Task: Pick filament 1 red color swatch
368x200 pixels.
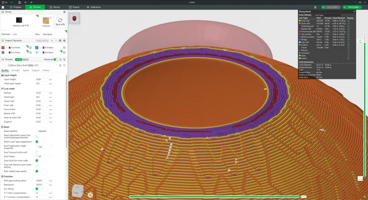Action: tap(3, 48)
